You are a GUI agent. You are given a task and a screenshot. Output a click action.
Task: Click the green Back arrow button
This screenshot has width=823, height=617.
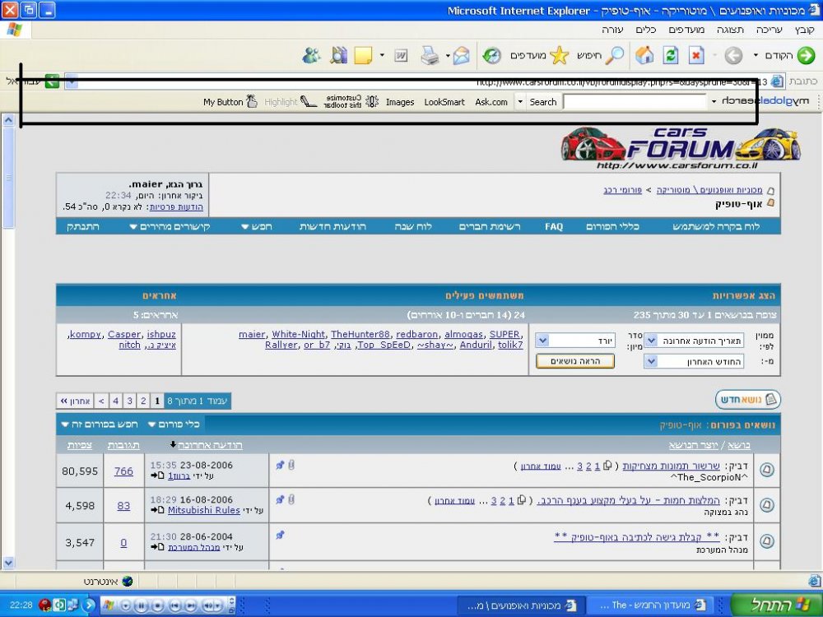pyautogui.click(x=806, y=55)
